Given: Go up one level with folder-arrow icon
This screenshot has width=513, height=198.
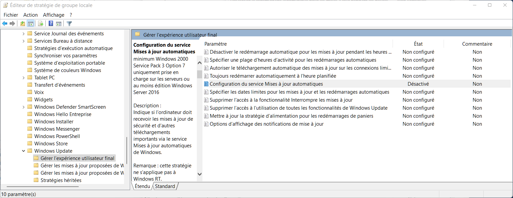Looking at the screenshot, I should click(x=23, y=23).
